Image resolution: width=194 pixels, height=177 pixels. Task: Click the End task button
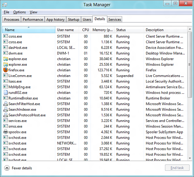click(x=177, y=168)
